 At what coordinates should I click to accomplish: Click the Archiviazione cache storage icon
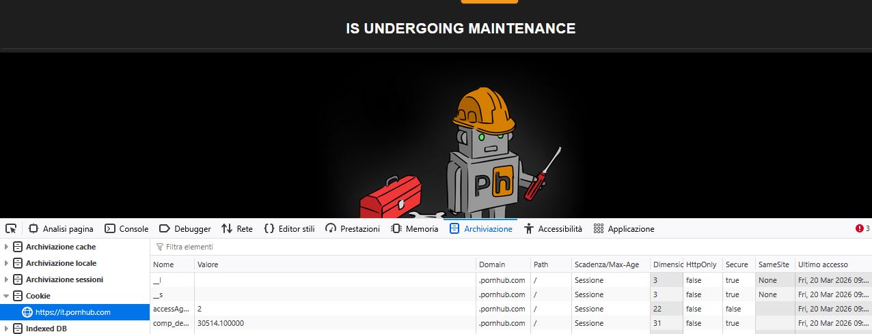18,247
